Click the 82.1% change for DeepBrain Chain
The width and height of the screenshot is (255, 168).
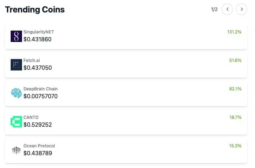pyautogui.click(x=235, y=89)
